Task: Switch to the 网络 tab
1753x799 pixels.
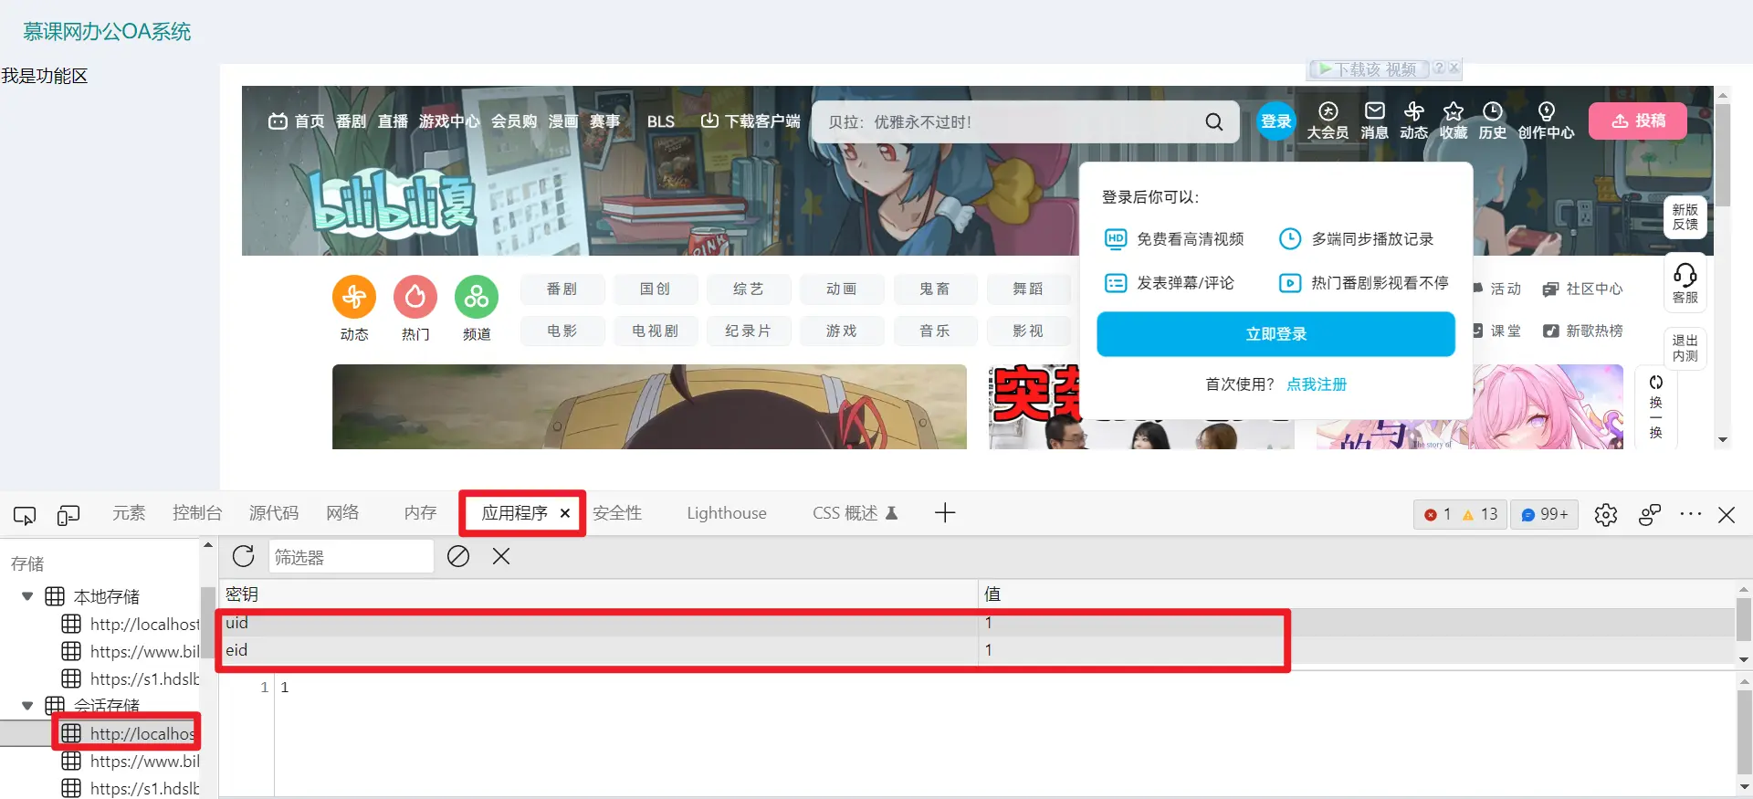Action: point(342,513)
